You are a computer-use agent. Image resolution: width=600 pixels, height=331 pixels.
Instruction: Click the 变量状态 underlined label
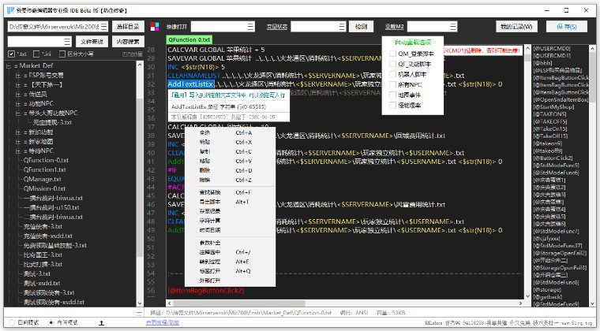point(277,27)
